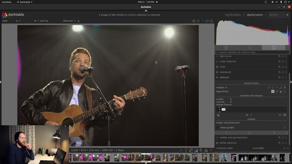
Task: Open multiple instances menu for crop
Action: (279, 67)
